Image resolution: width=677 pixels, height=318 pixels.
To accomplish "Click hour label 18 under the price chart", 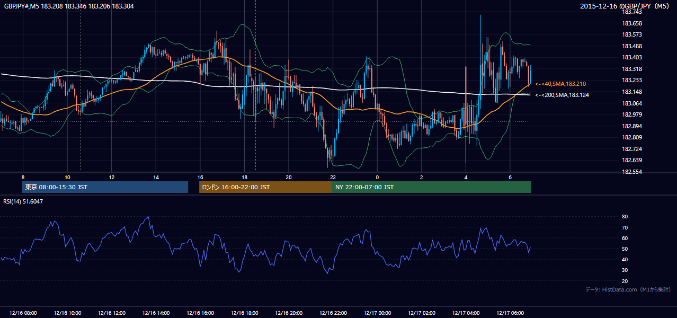I will tap(244, 177).
